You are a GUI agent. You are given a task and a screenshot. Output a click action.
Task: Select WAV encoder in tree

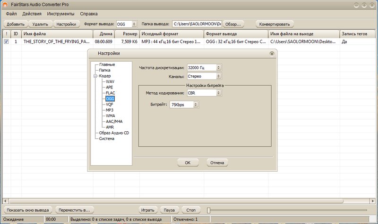click(110, 81)
